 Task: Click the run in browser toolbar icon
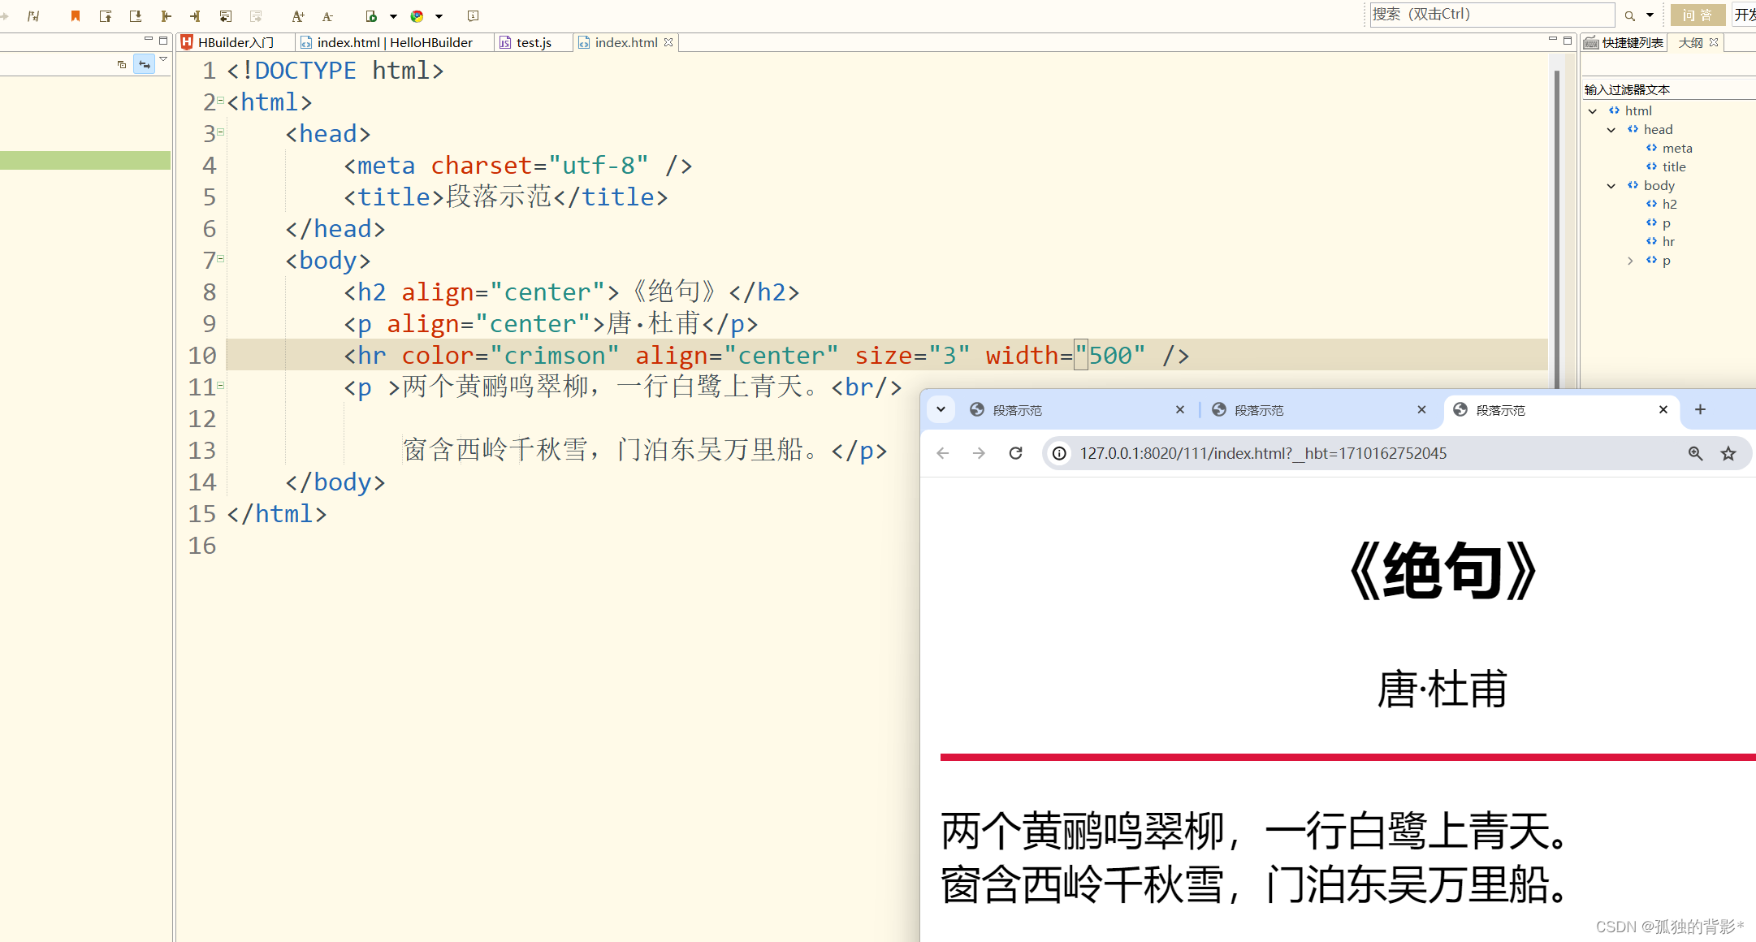(x=371, y=16)
